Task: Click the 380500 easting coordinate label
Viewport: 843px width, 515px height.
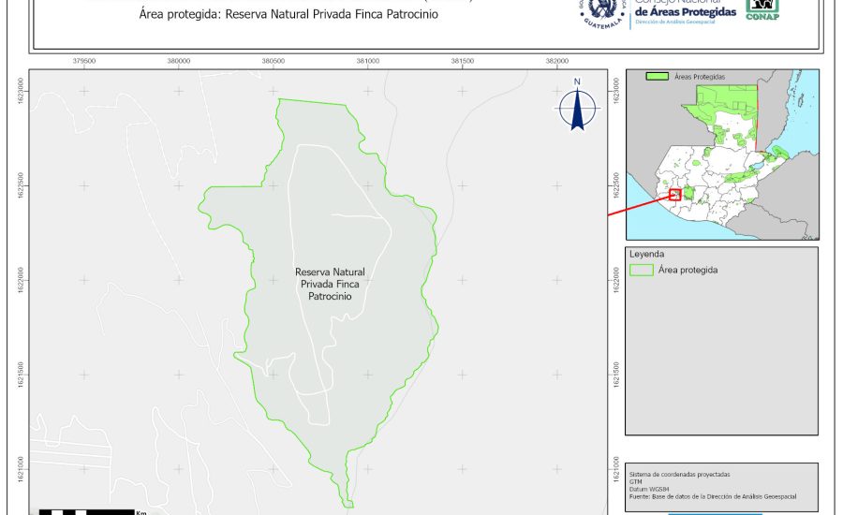Action: [274, 61]
